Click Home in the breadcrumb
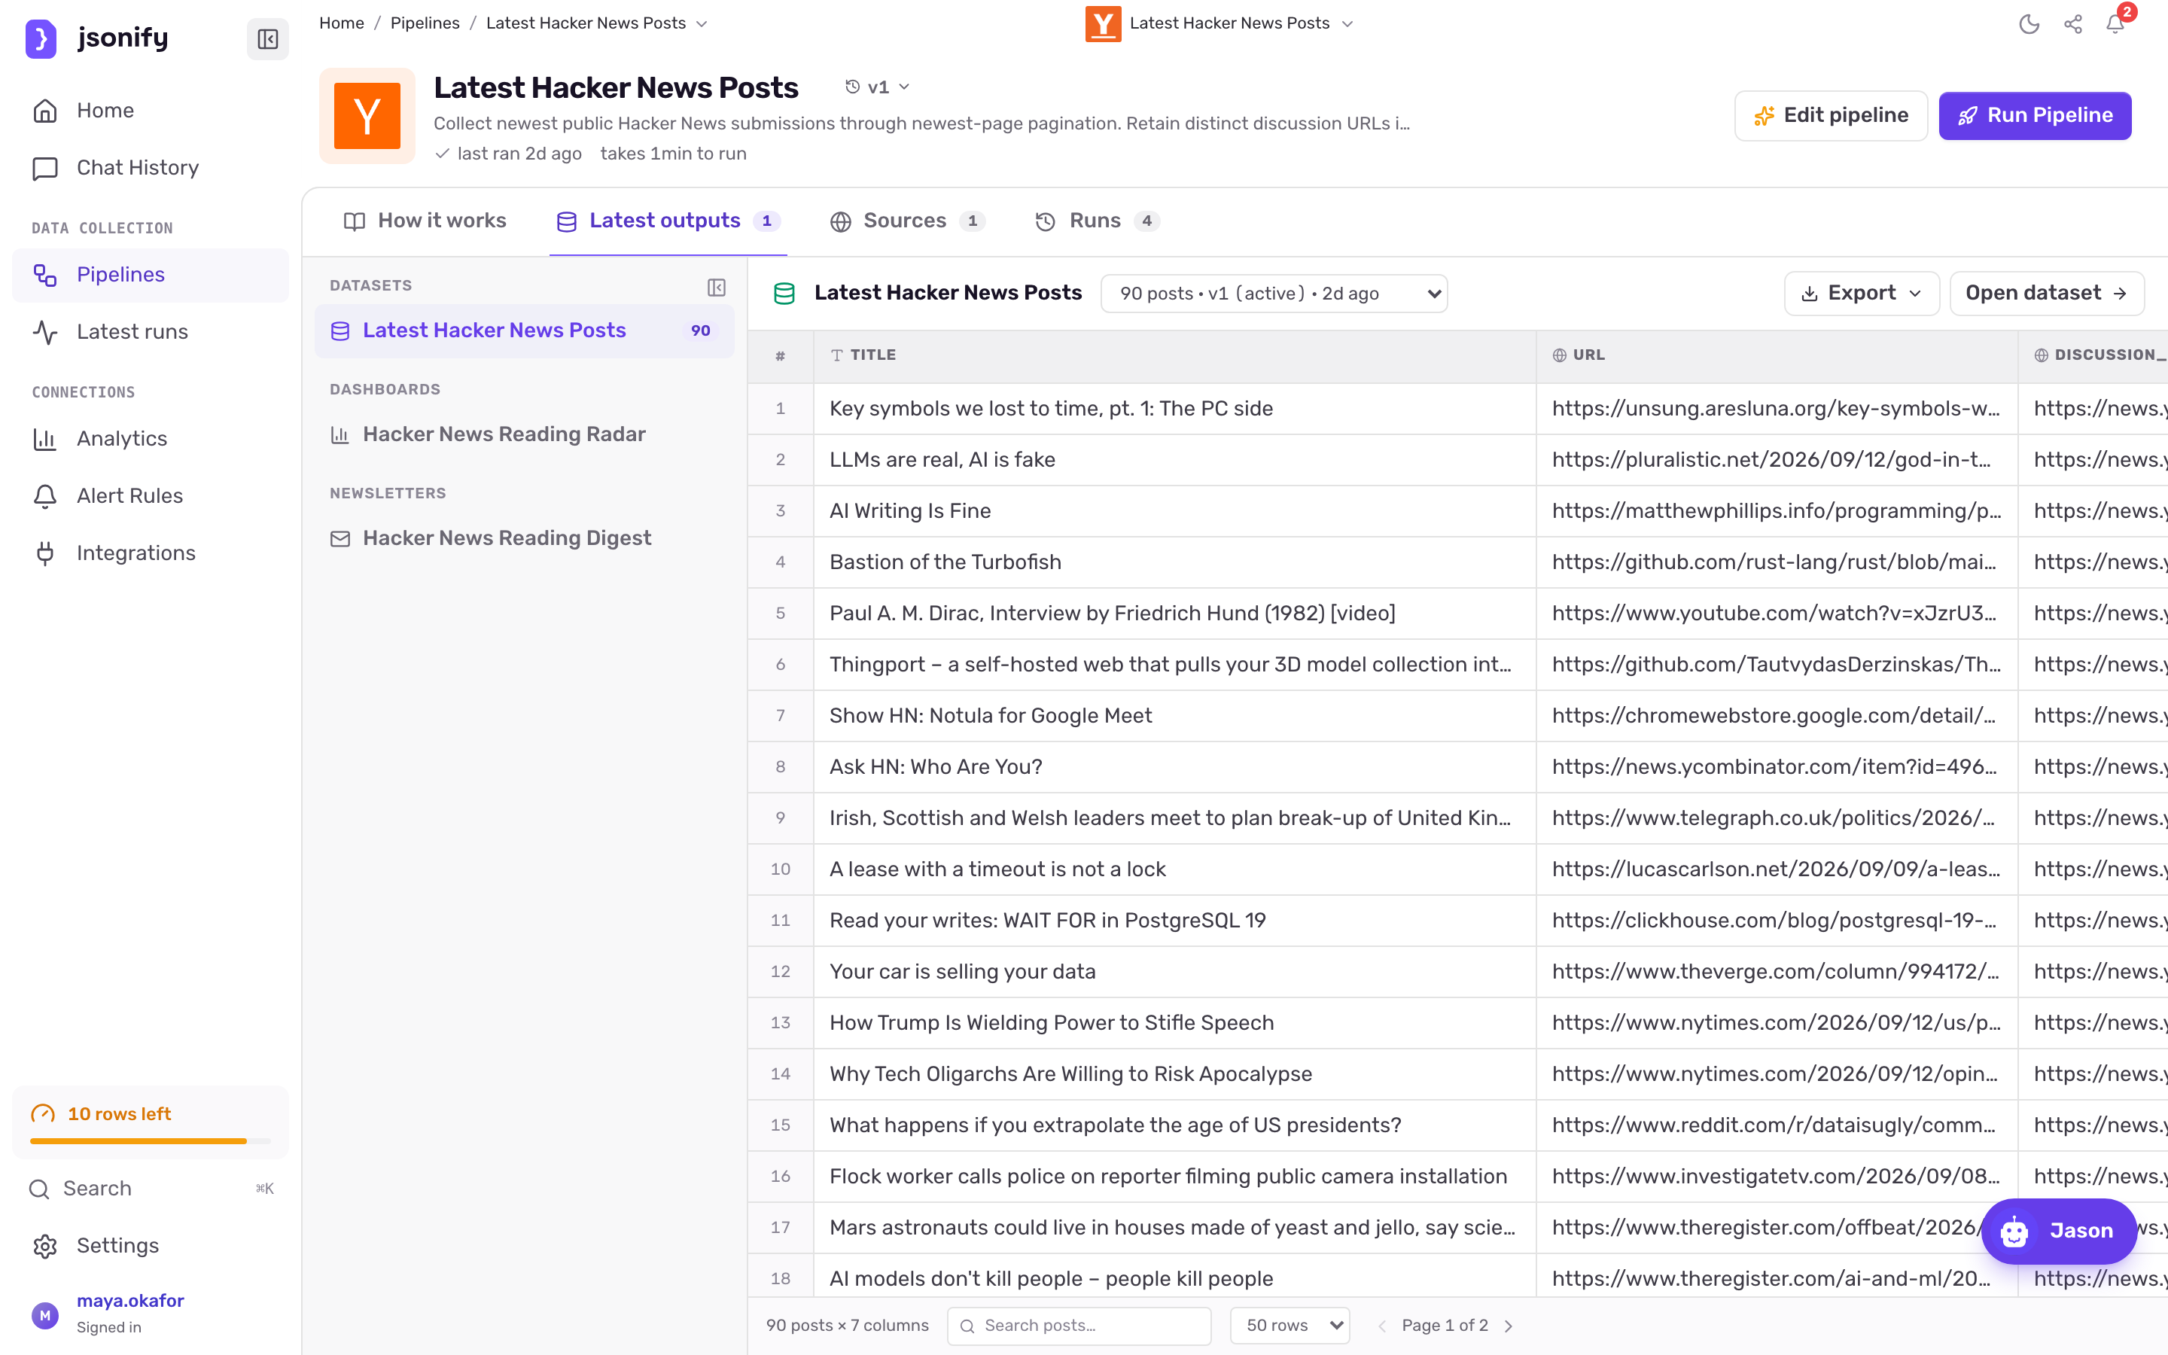The image size is (2168, 1355). (x=341, y=24)
